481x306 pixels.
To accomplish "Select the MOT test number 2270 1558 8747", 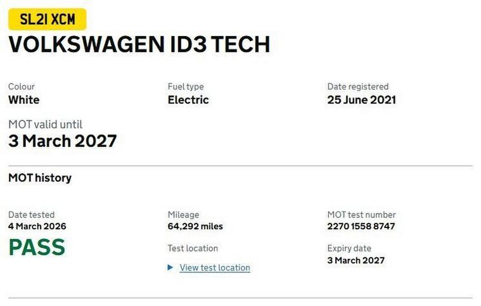I will point(362,226).
